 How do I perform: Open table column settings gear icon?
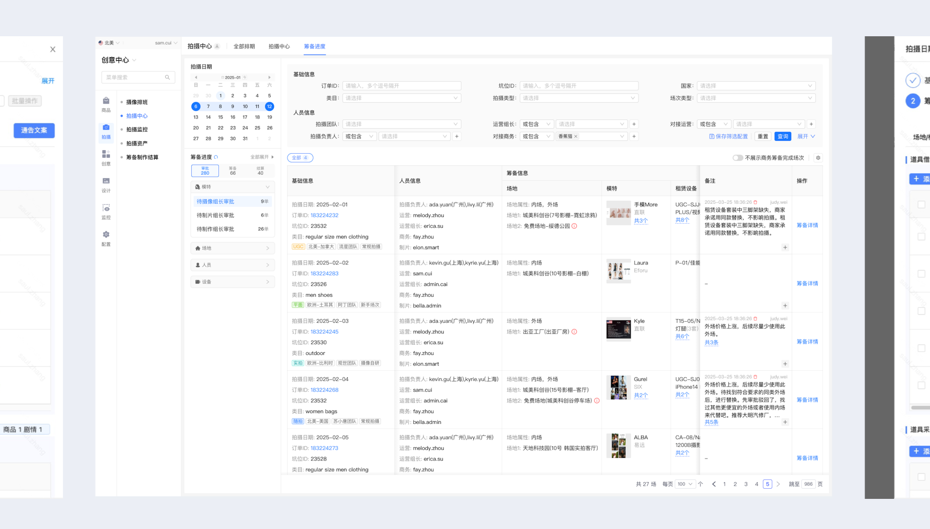(x=818, y=158)
